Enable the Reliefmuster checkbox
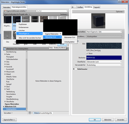 pos(76,69)
